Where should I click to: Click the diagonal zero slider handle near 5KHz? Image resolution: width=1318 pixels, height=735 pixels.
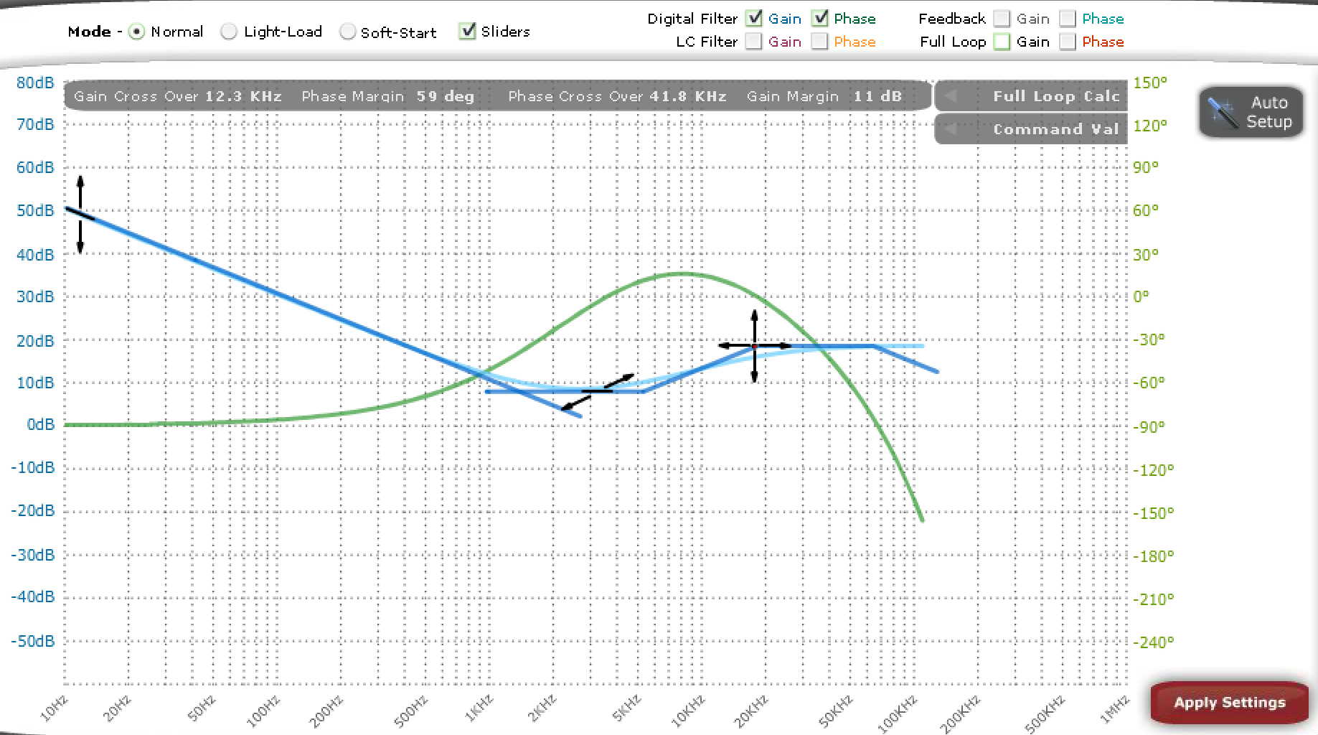[x=597, y=392]
